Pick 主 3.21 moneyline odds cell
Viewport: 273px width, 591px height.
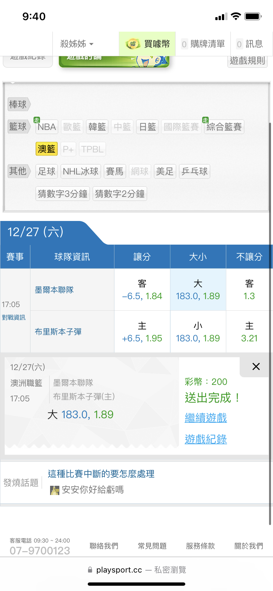click(x=249, y=332)
